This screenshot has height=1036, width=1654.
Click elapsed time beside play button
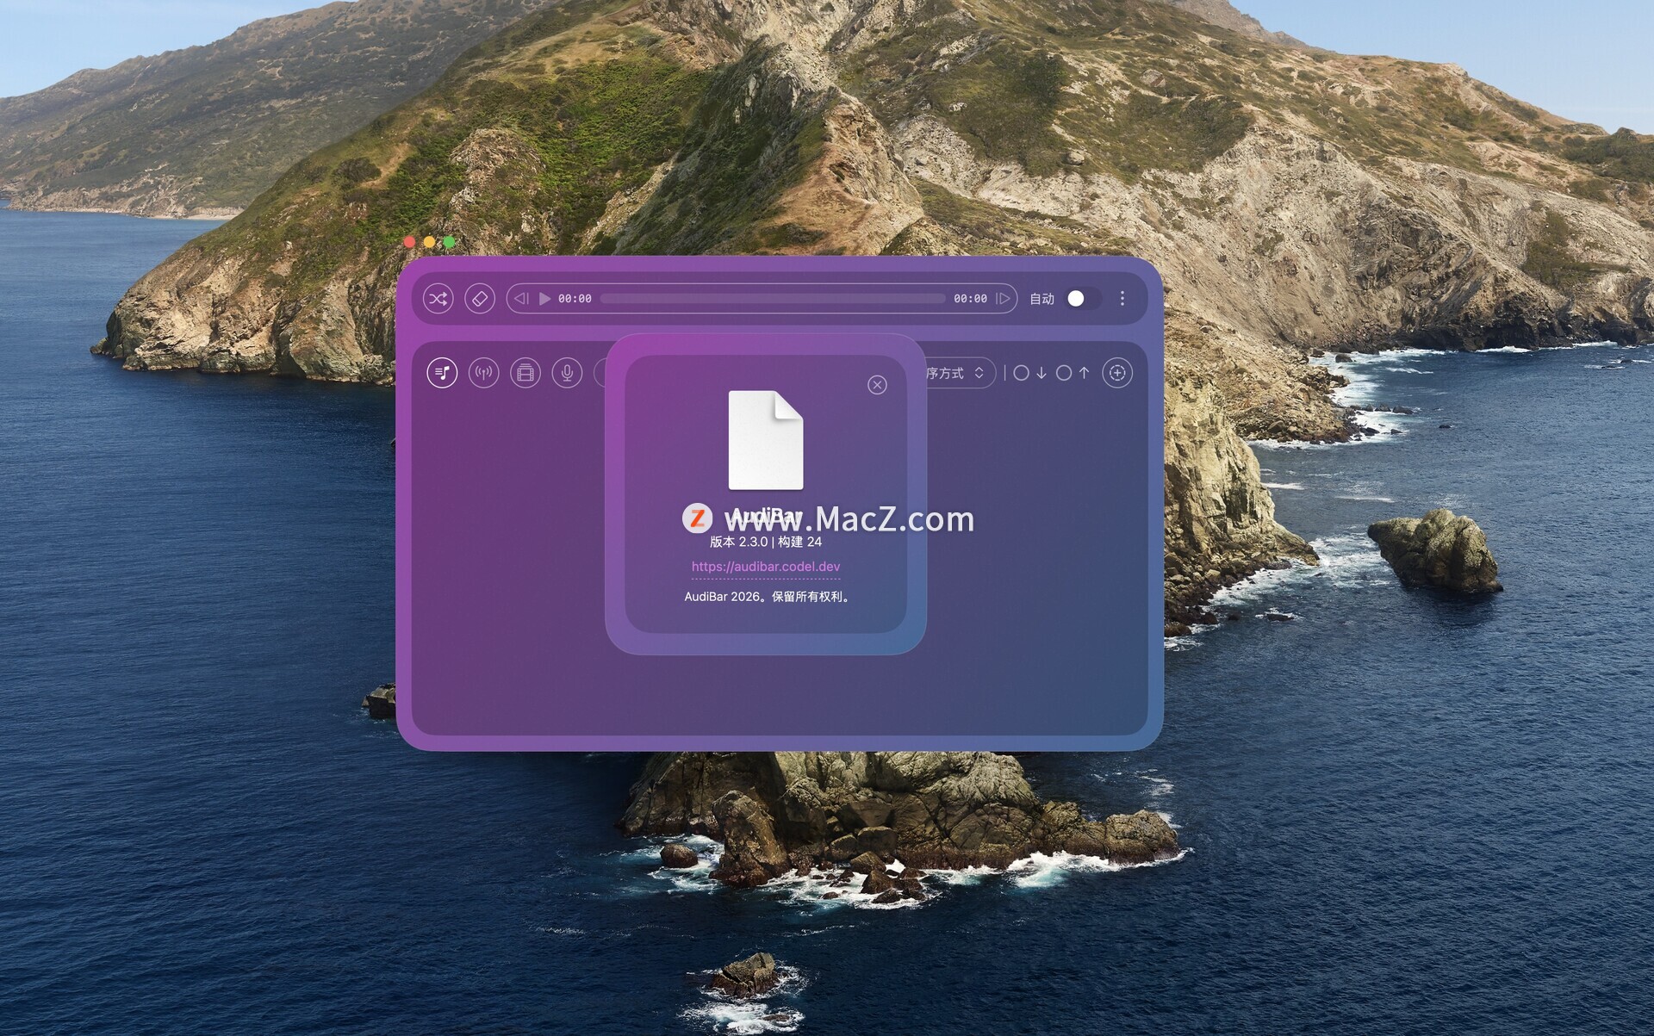(x=575, y=299)
